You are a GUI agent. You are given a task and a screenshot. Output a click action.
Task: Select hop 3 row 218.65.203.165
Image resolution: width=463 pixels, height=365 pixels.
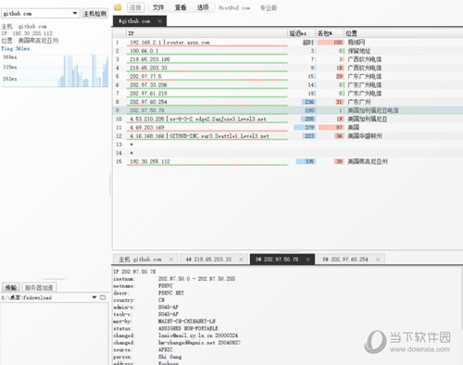[287, 59]
